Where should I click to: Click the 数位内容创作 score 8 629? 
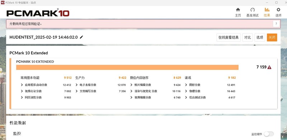[177, 77]
